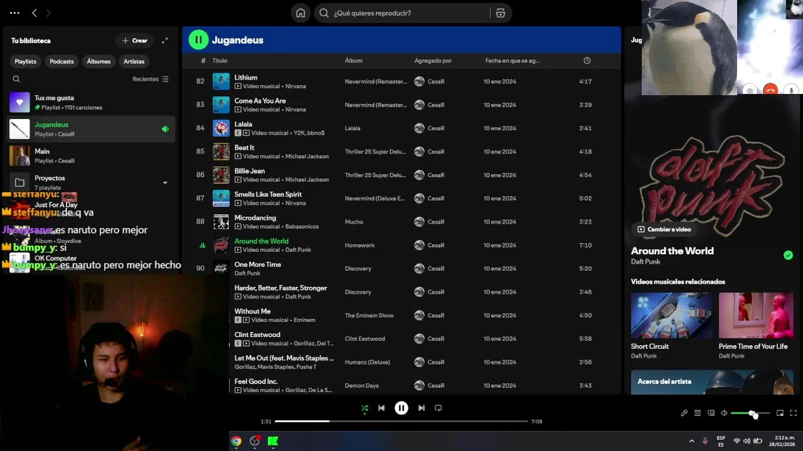Open the Kick app in taskbar
803x451 pixels.
[273, 441]
